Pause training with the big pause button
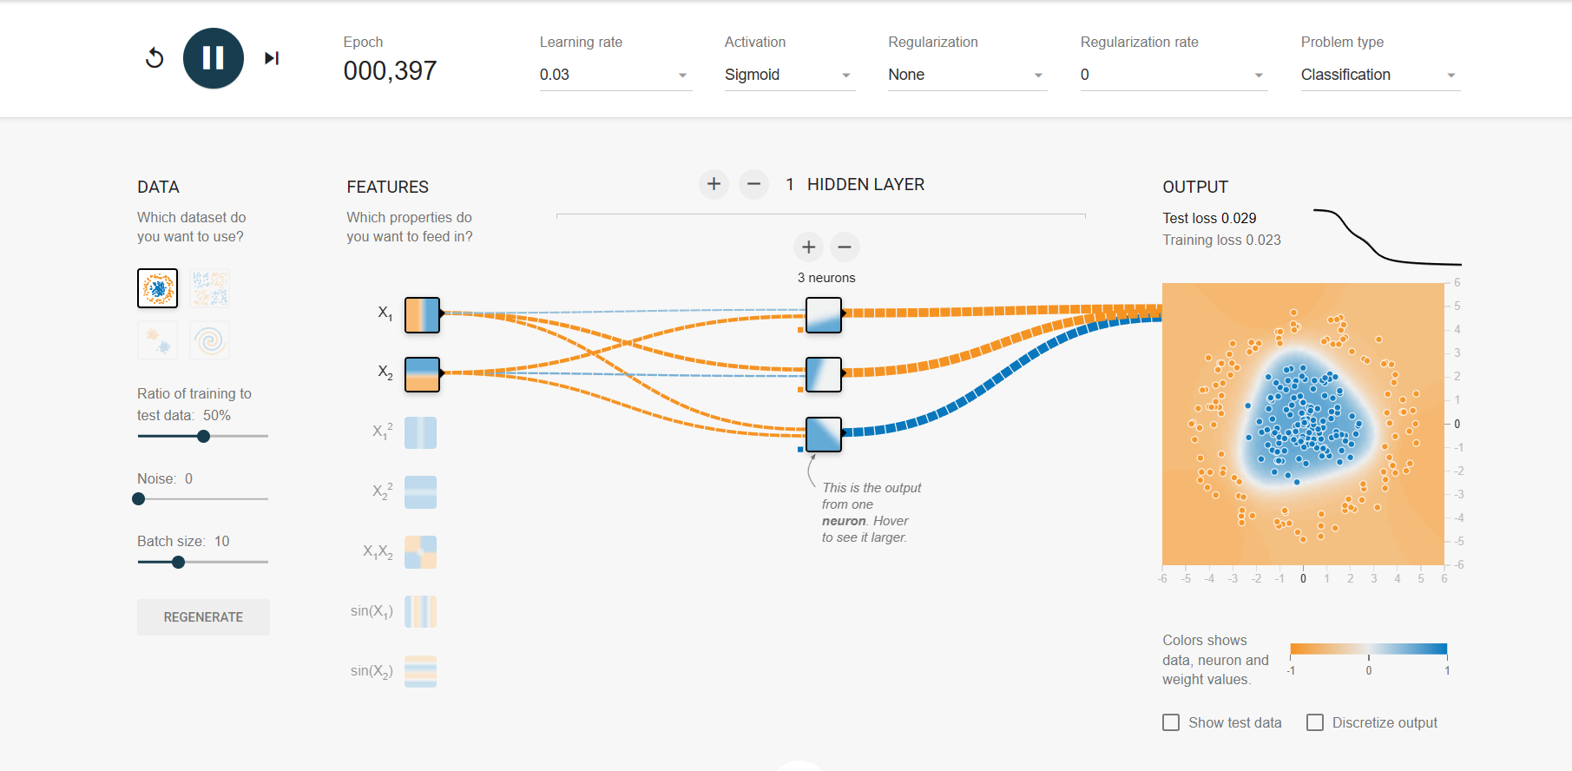Viewport: 1572px width, 771px height. pos(214,58)
